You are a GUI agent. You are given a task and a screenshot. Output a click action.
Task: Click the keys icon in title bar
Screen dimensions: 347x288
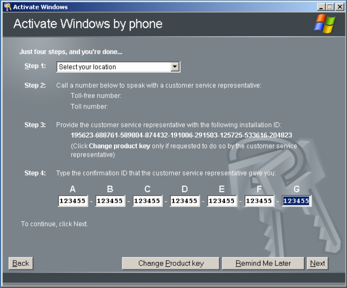[8, 7]
